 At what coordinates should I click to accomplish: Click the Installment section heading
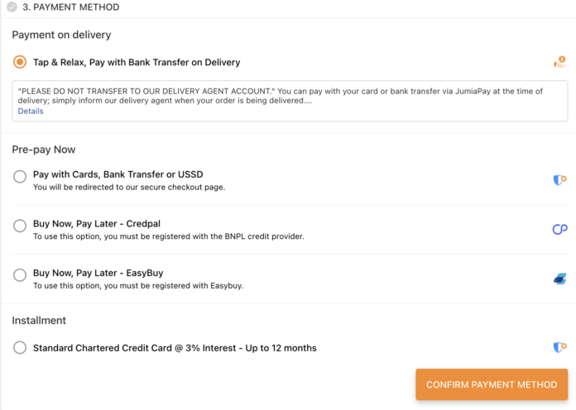(x=39, y=320)
